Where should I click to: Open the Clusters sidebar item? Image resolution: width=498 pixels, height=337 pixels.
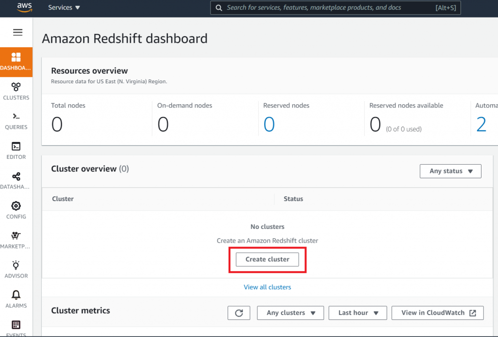pyautogui.click(x=16, y=92)
